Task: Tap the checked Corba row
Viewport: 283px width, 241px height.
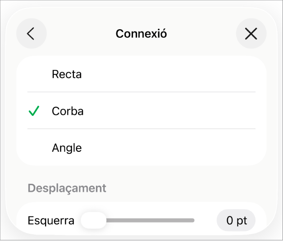Action: pos(141,111)
